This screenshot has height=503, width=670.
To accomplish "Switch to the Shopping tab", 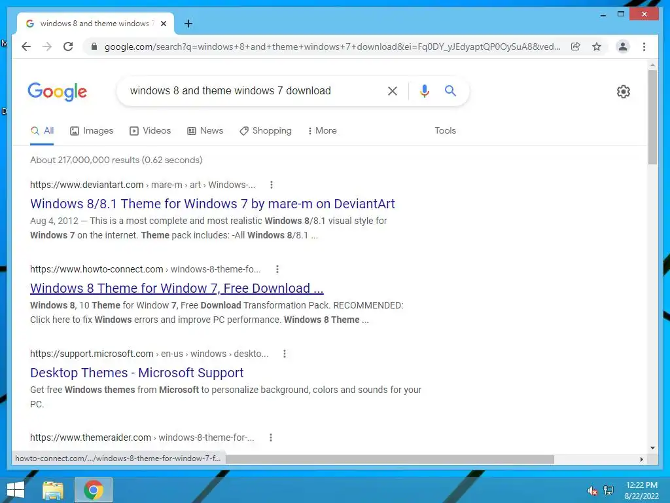I will click(266, 131).
